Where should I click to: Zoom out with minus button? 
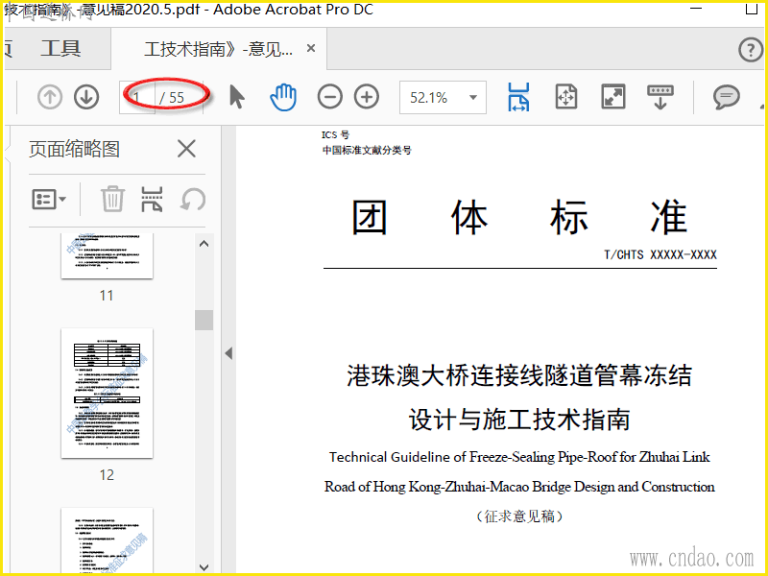pos(329,97)
